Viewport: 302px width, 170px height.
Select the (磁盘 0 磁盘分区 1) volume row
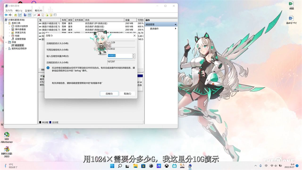pyautogui.click(x=91, y=23)
